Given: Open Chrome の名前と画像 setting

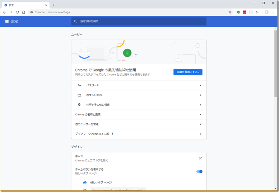Looking at the screenshot, I should [139, 114].
